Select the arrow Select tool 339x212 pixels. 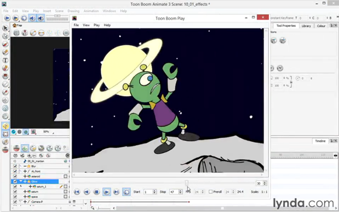[x=5, y=28]
